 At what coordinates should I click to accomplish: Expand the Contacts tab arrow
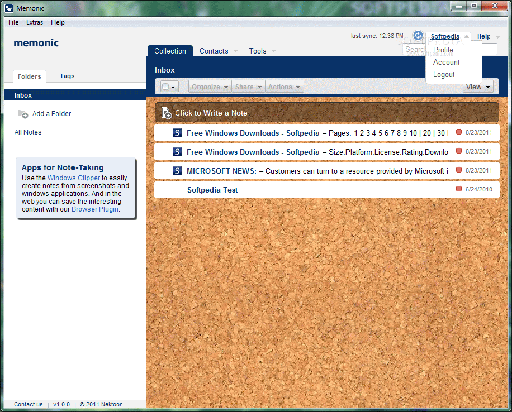pyautogui.click(x=235, y=51)
